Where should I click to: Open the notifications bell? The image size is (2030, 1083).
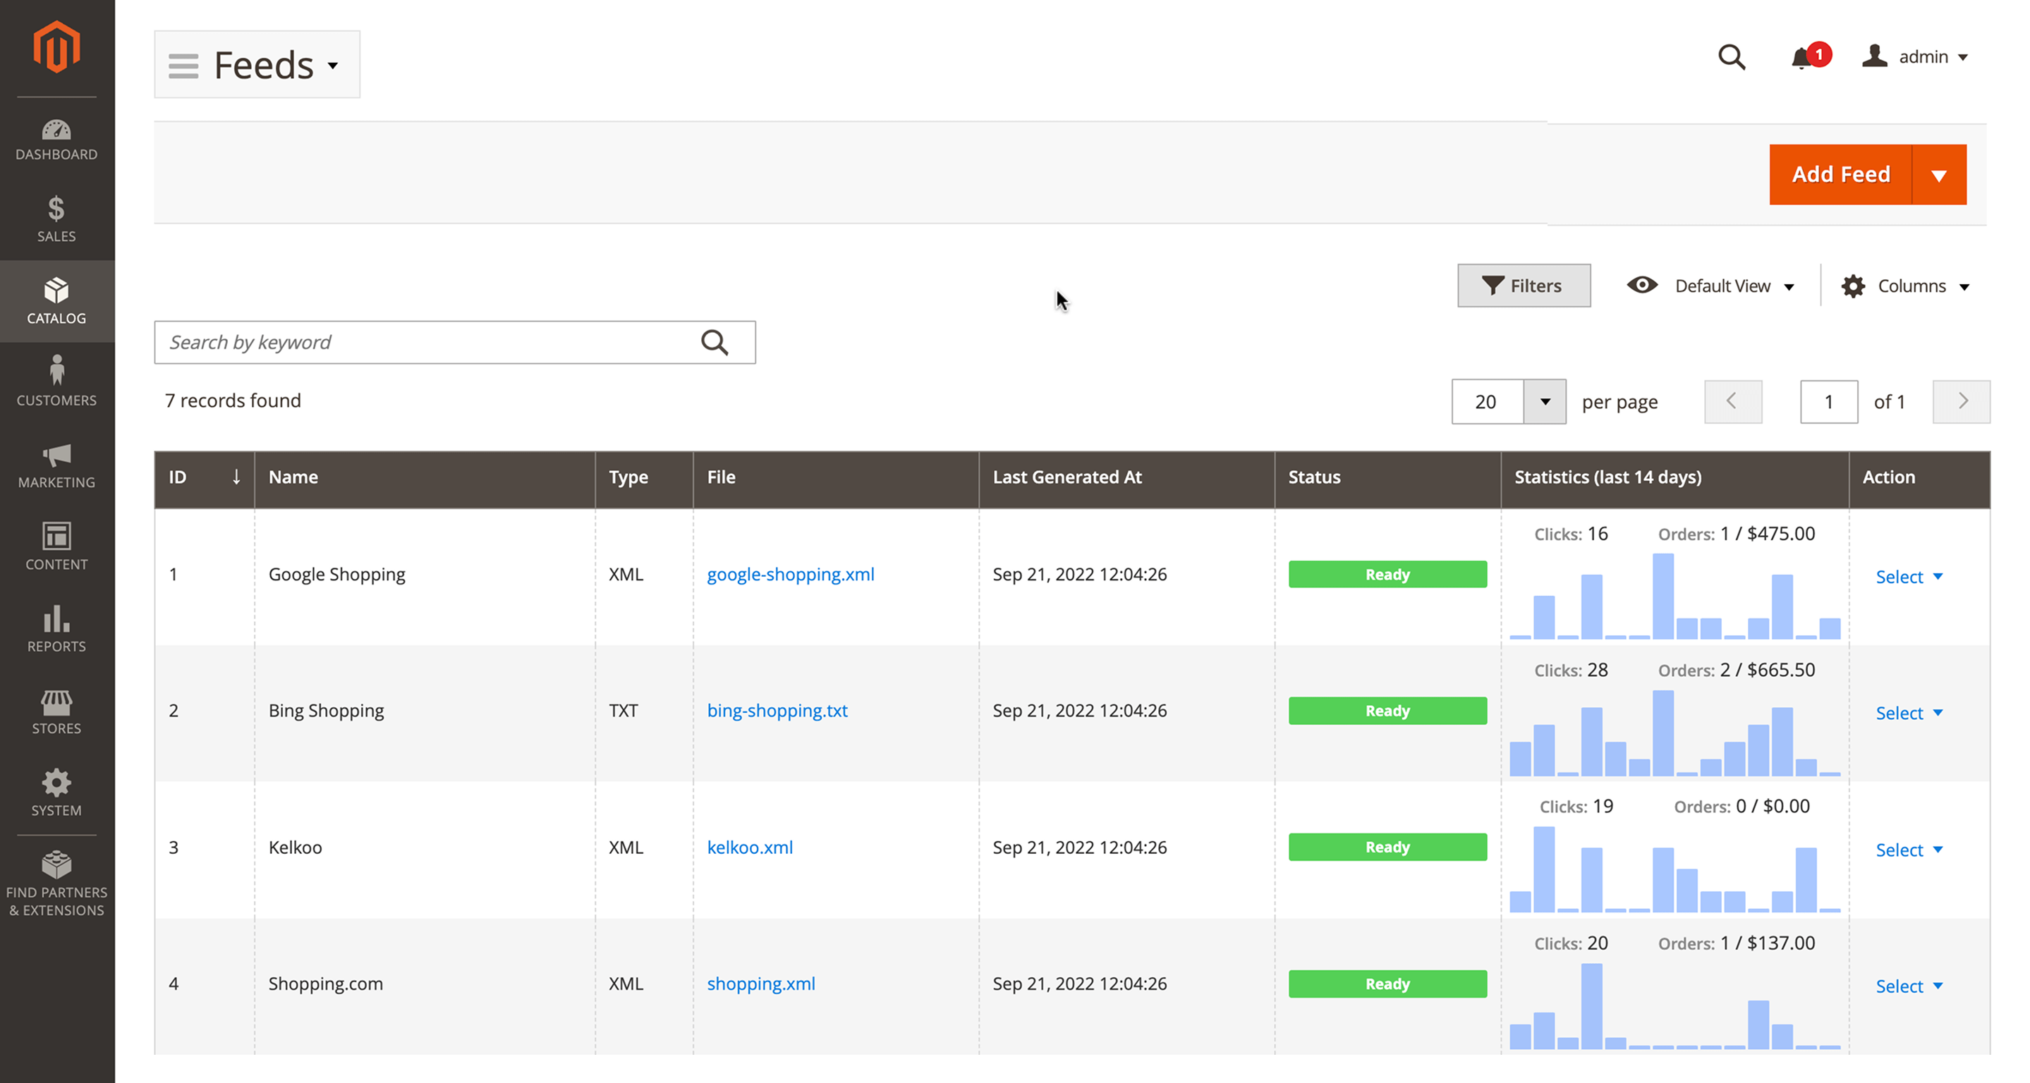(x=1801, y=56)
